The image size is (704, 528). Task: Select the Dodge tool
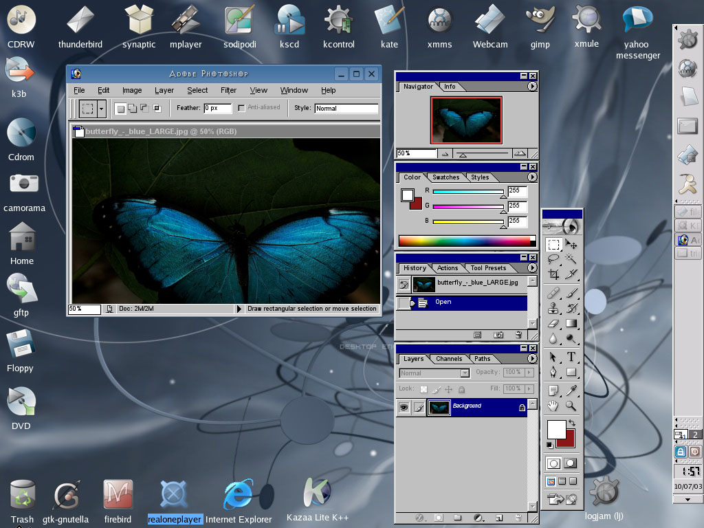click(571, 338)
